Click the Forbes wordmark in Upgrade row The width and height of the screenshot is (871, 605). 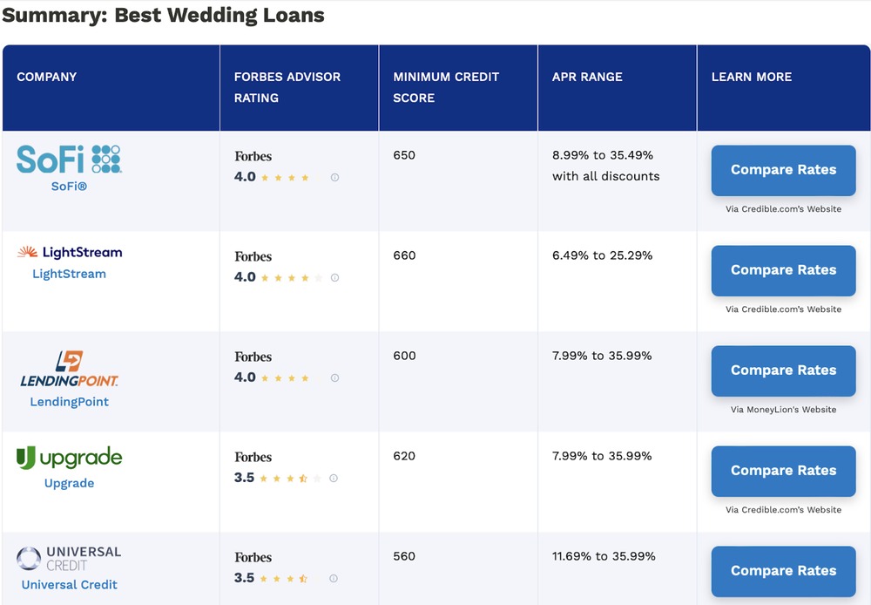pos(253,457)
